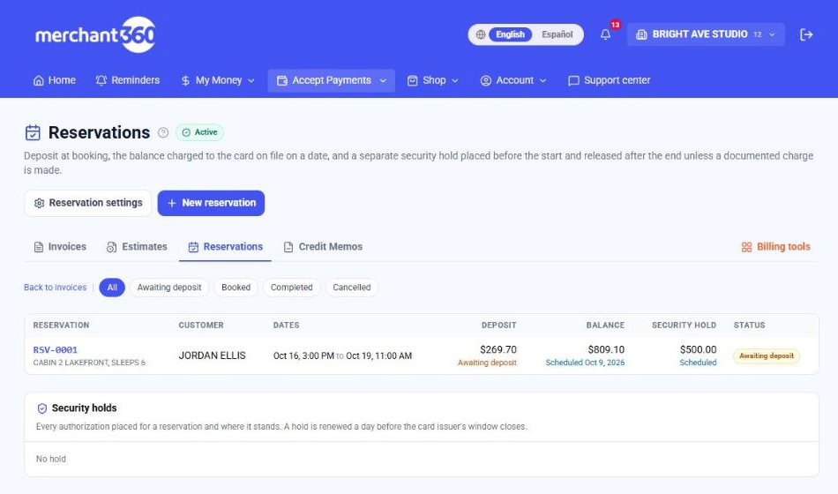Open Billing tools link
838x494 pixels.
(x=776, y=247)
